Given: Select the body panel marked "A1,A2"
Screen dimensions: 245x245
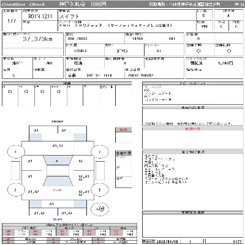Looking at the screenshot, I should (33, 192).
